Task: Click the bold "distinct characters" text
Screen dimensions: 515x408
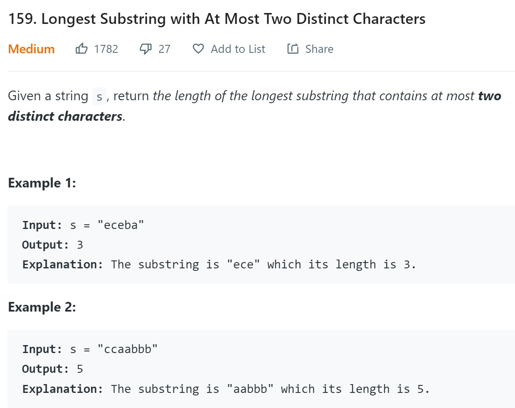Action: [65, 116]
